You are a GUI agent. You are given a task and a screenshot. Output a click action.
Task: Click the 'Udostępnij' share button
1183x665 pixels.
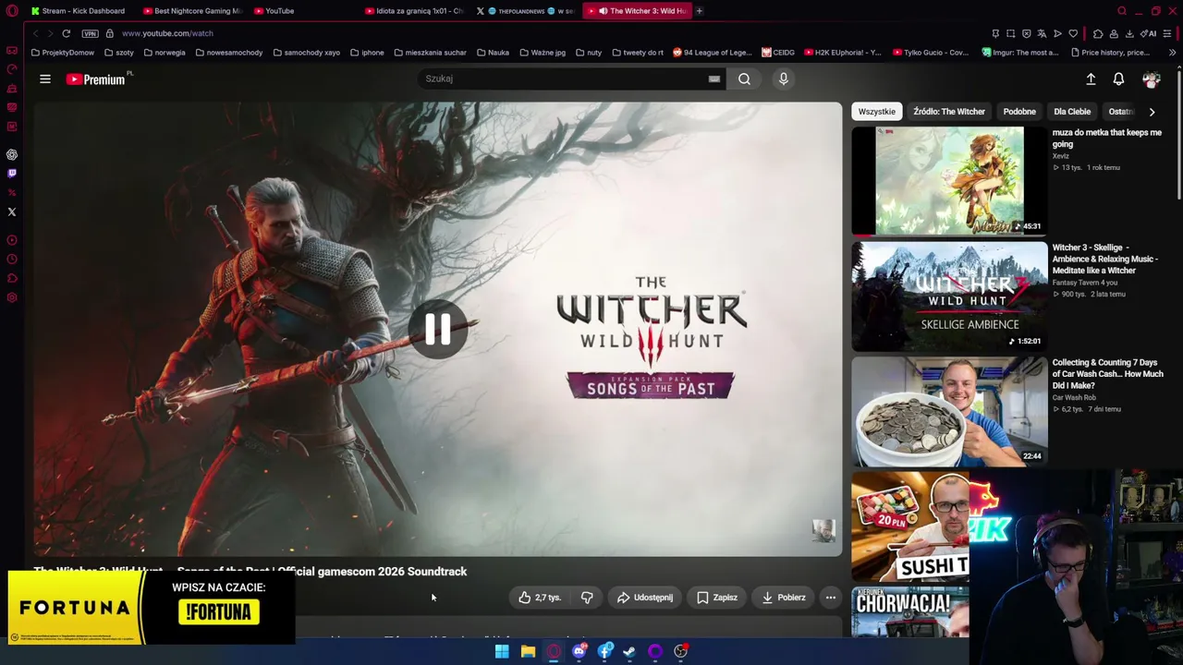[x=645, y=598]
